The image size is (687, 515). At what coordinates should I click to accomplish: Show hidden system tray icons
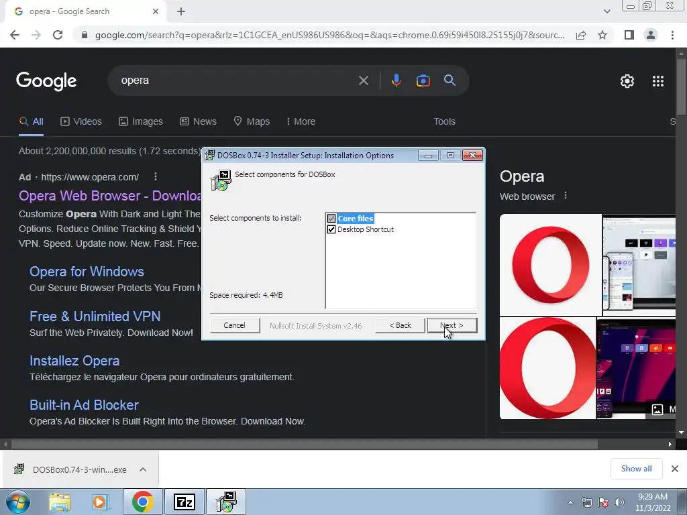[570, 502]
